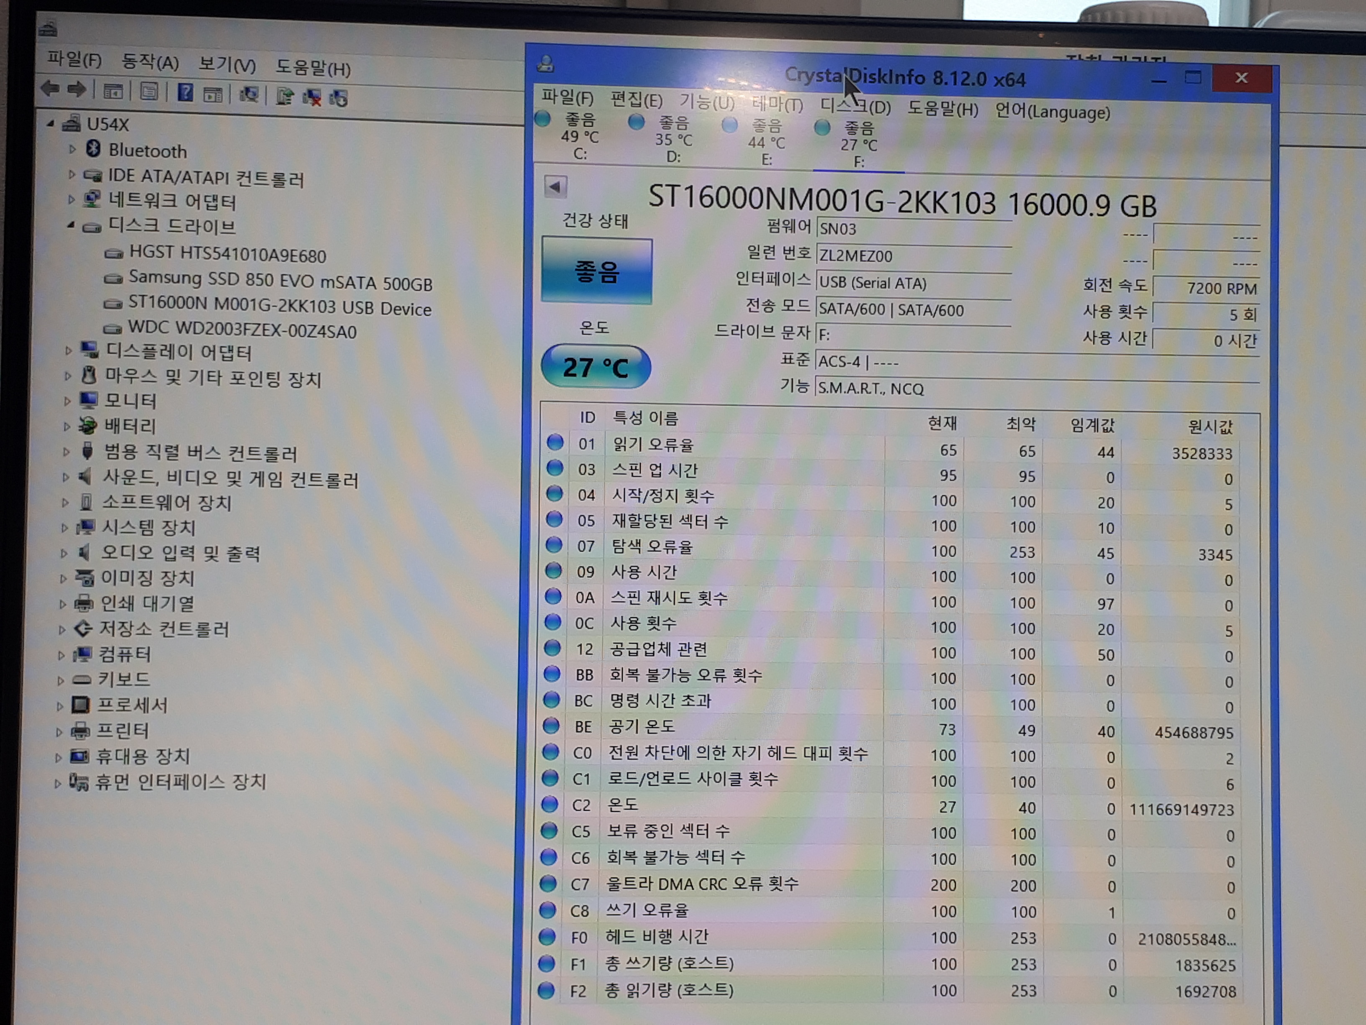Click status dot of C2 온도 row

coord(549,804)
